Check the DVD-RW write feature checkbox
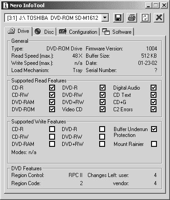 point(102,136)
